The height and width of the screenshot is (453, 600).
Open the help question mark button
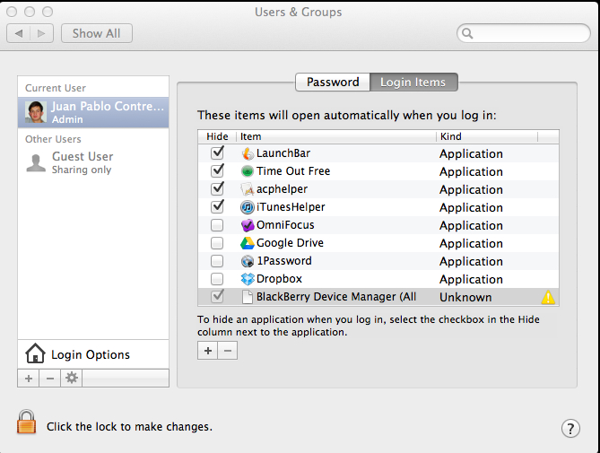570,428
